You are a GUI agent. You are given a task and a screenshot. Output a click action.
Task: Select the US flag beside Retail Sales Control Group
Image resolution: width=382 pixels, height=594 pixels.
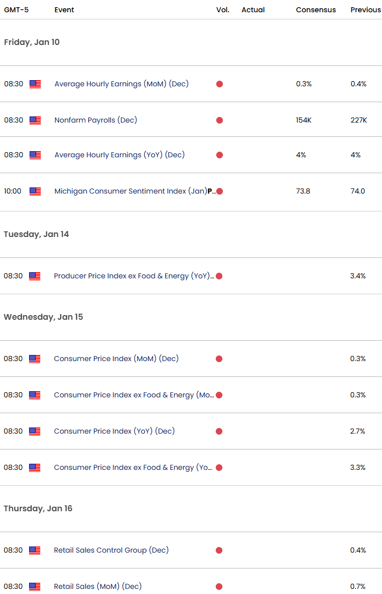pos(34,550)
